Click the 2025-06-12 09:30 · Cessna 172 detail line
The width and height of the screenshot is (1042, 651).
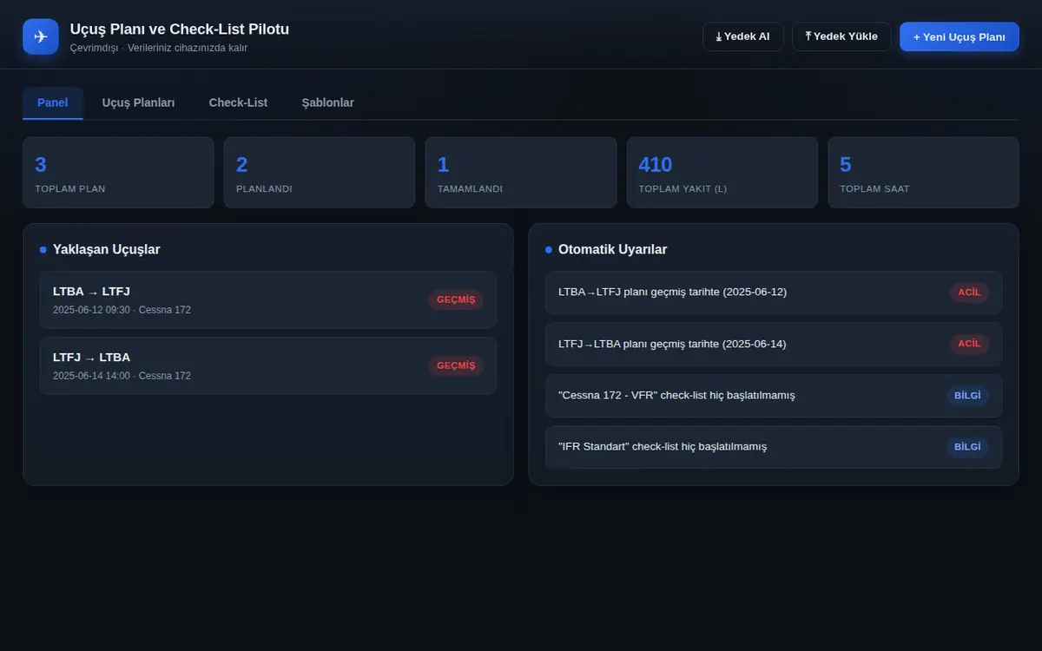[x=122, y=310]
